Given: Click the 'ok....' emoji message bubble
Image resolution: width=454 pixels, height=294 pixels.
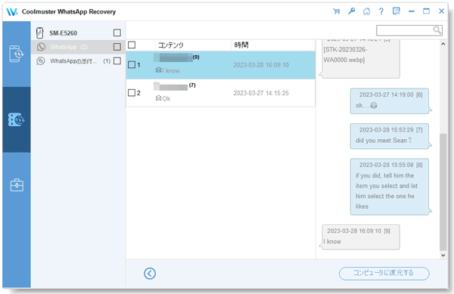Looking at the screenshot, I should [x=389, y=101].
